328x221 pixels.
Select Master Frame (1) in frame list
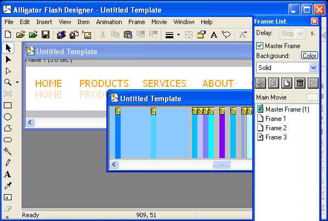coord(283,109)
